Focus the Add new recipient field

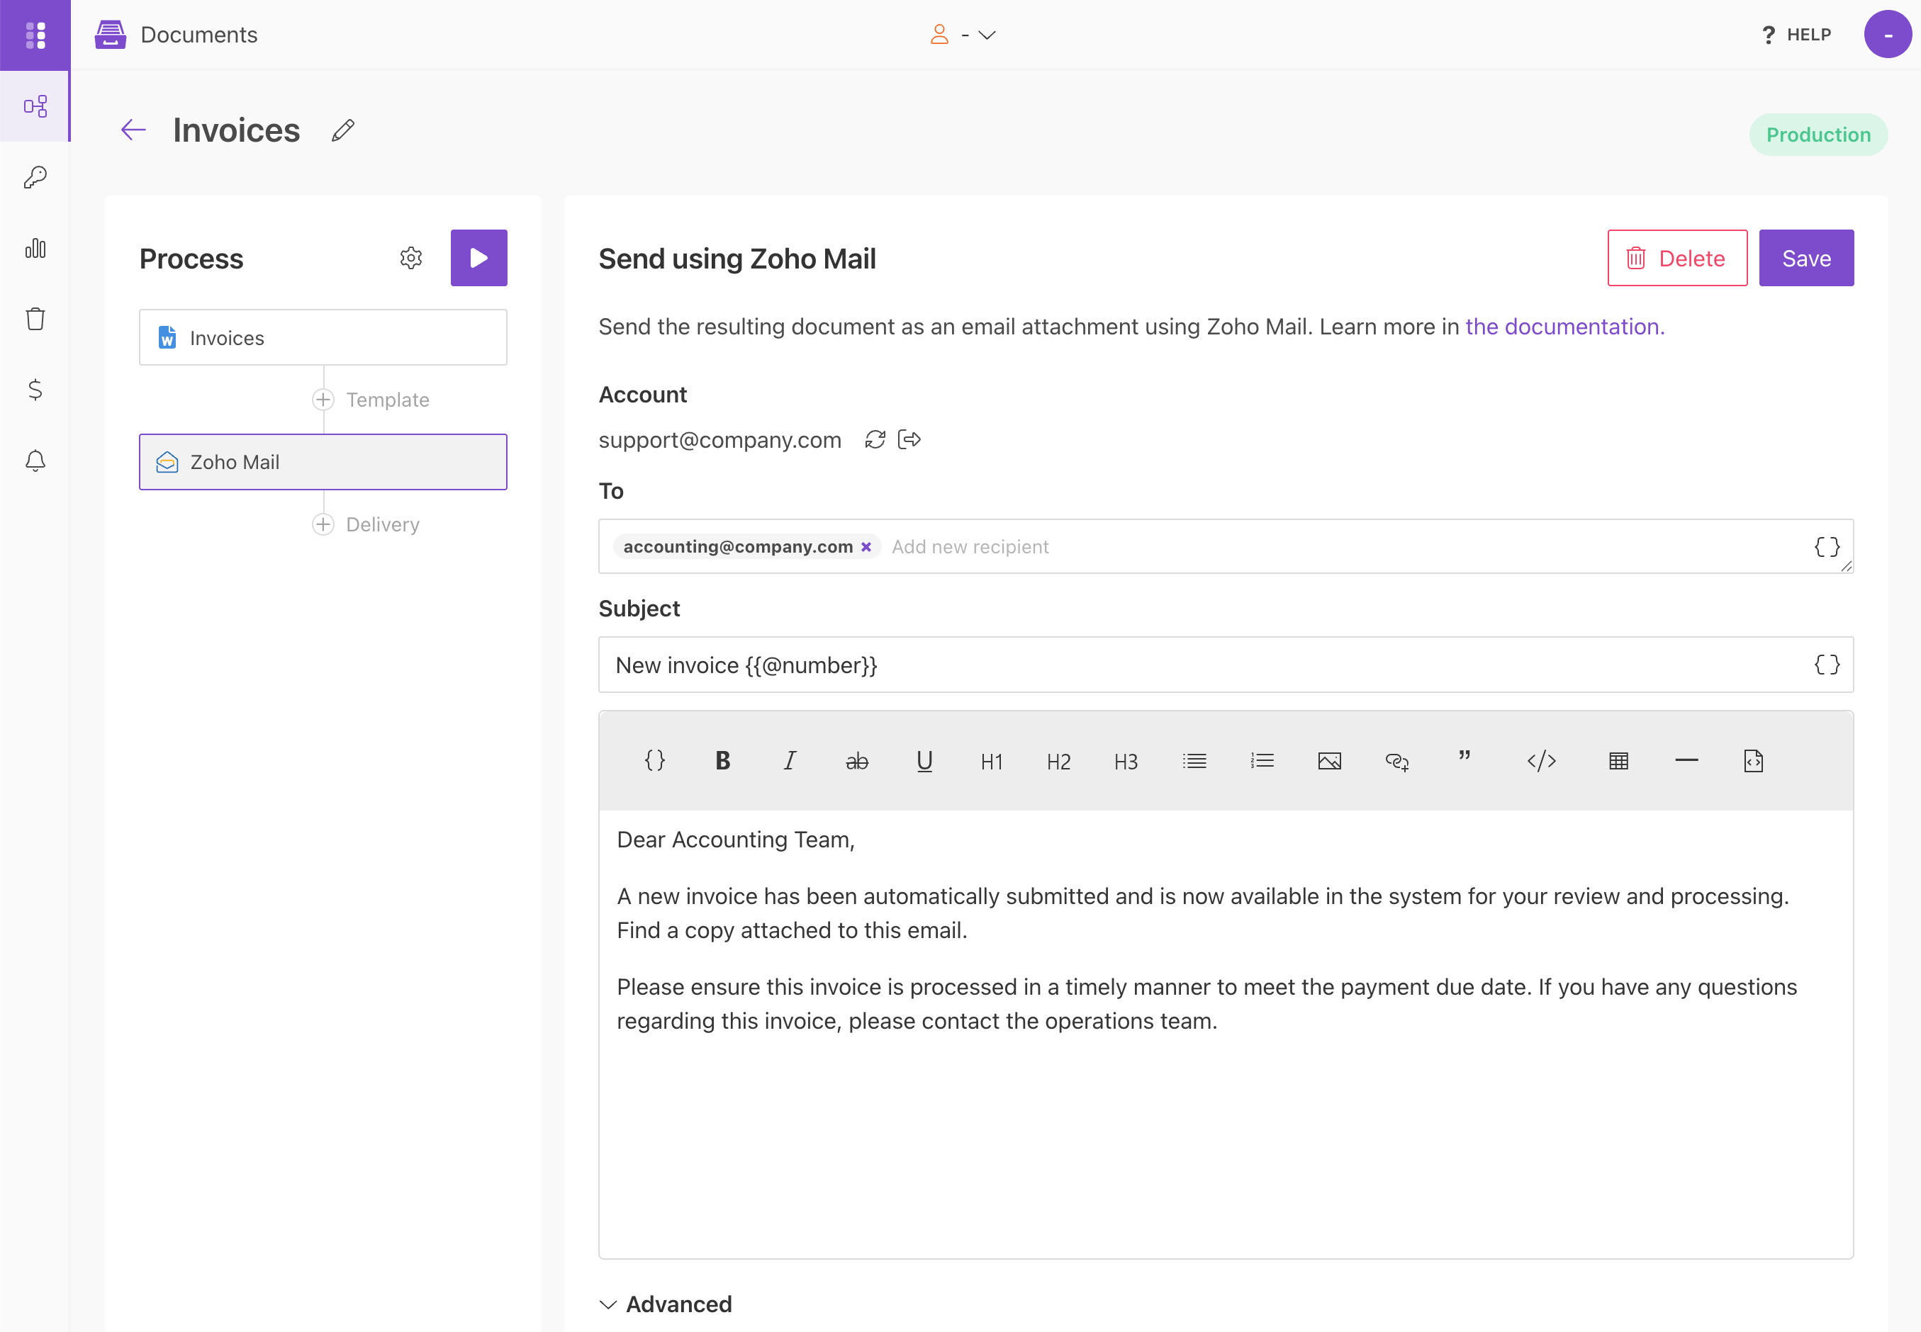[x=969, y=547]
